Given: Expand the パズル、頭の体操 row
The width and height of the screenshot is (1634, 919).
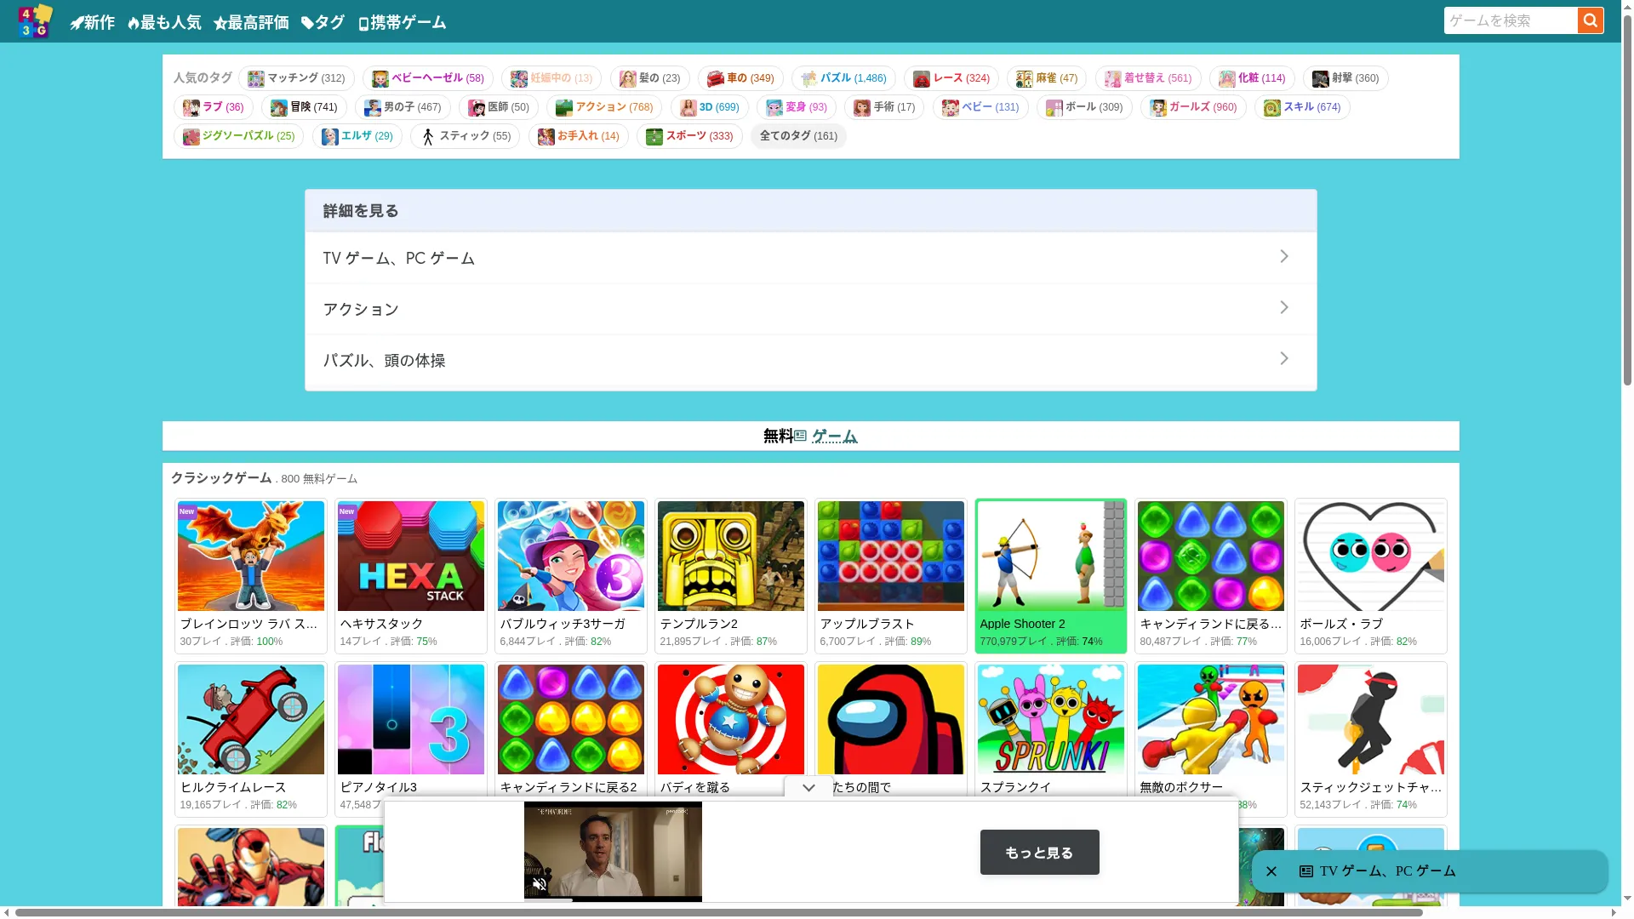Looking at the screenshot, I should [x=810, y=360].
